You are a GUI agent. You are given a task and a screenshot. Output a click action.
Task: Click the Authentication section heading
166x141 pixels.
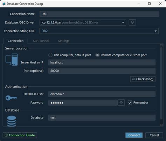(16, 87)
